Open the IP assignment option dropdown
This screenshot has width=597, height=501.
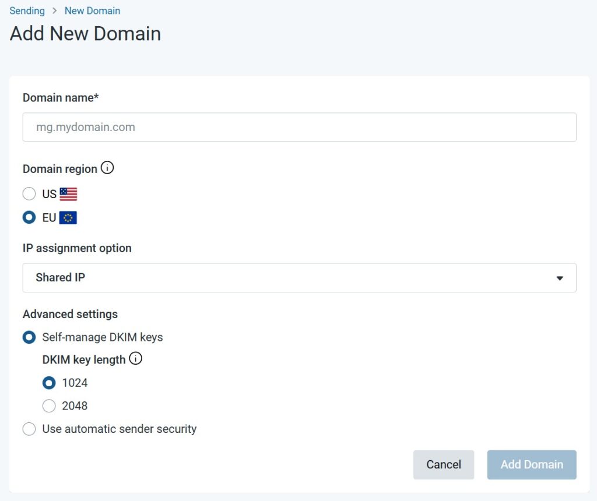[298, 278]
